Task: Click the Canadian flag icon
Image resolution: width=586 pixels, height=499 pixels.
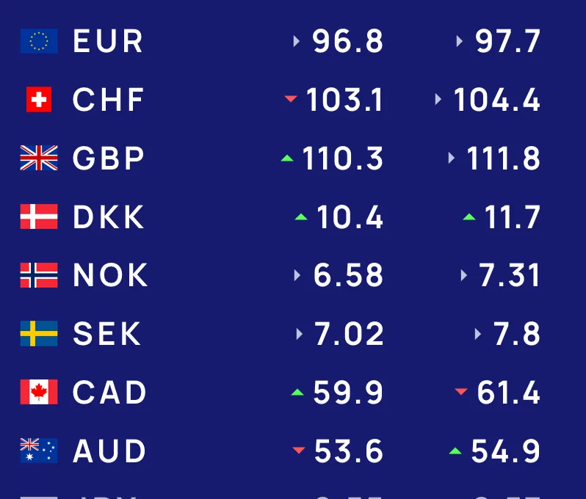Action: (39, 393)
